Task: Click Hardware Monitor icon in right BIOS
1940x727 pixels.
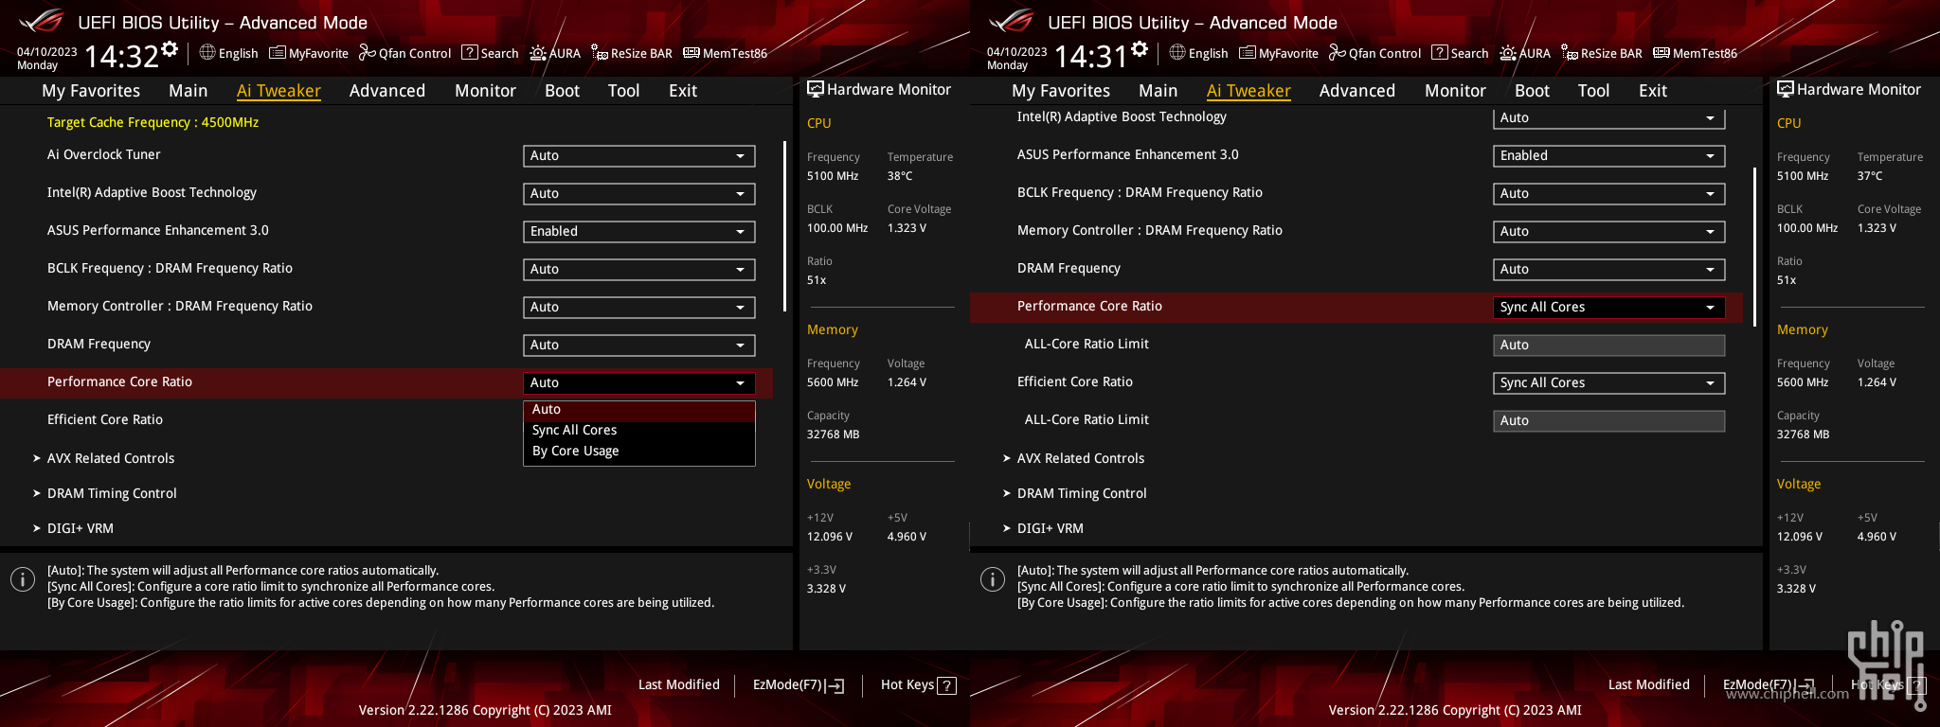Action: (x=1786, y=89)
